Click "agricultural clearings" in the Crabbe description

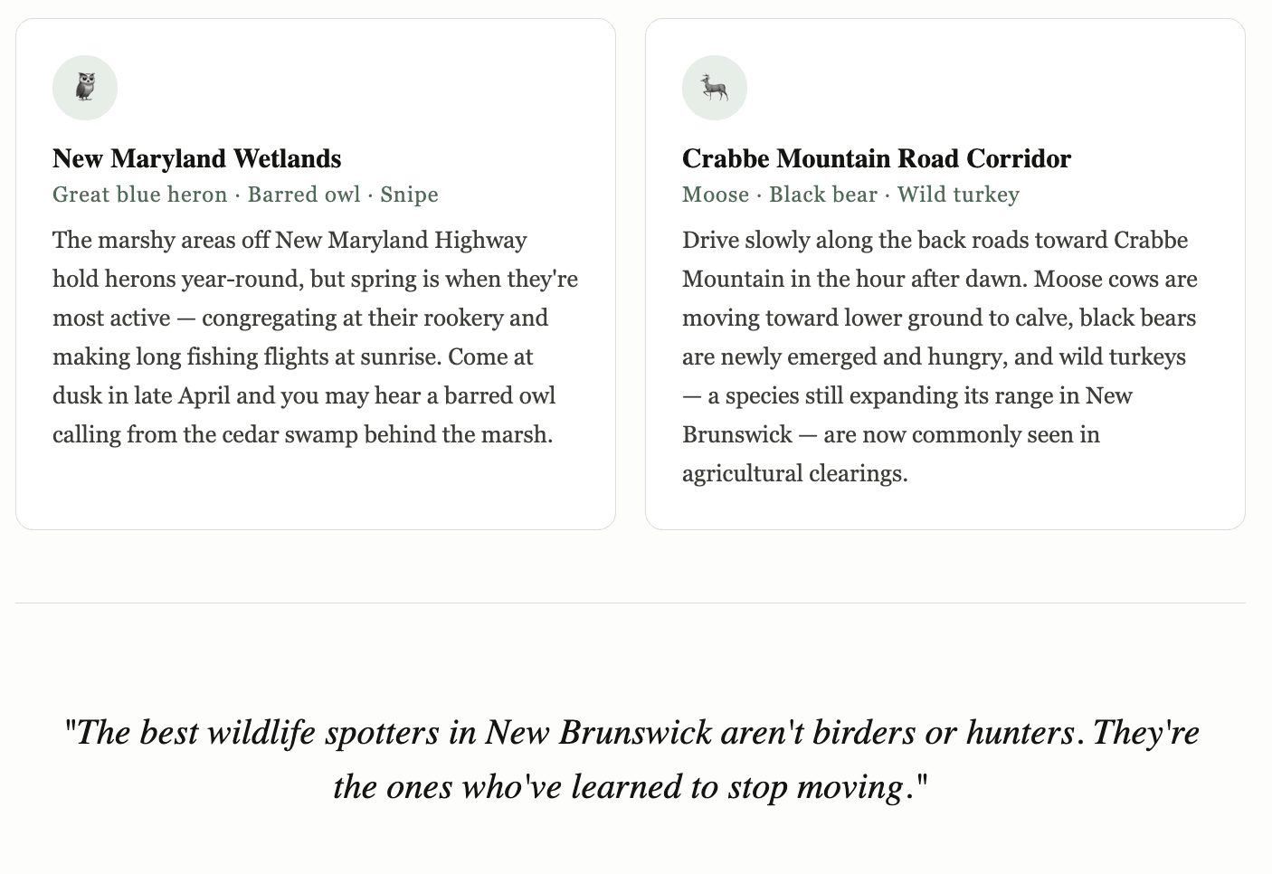coord(794,473)
